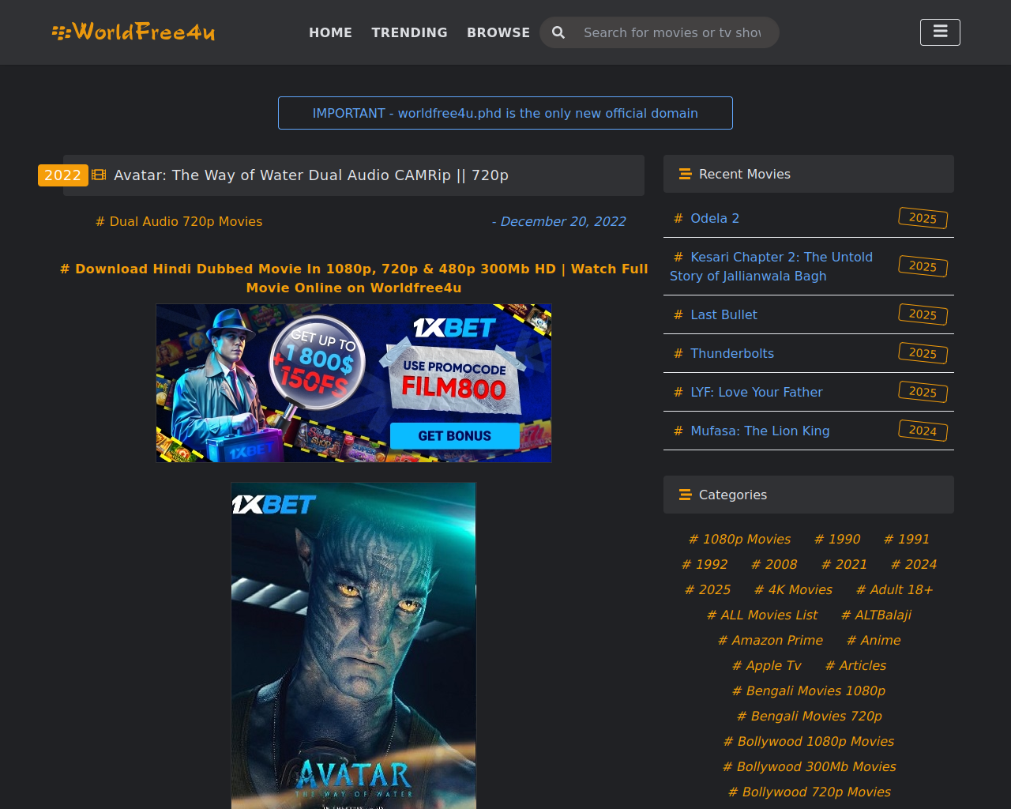Open Avatar: The Way of Water title
1011x809 pixels.
coord(311,175)
